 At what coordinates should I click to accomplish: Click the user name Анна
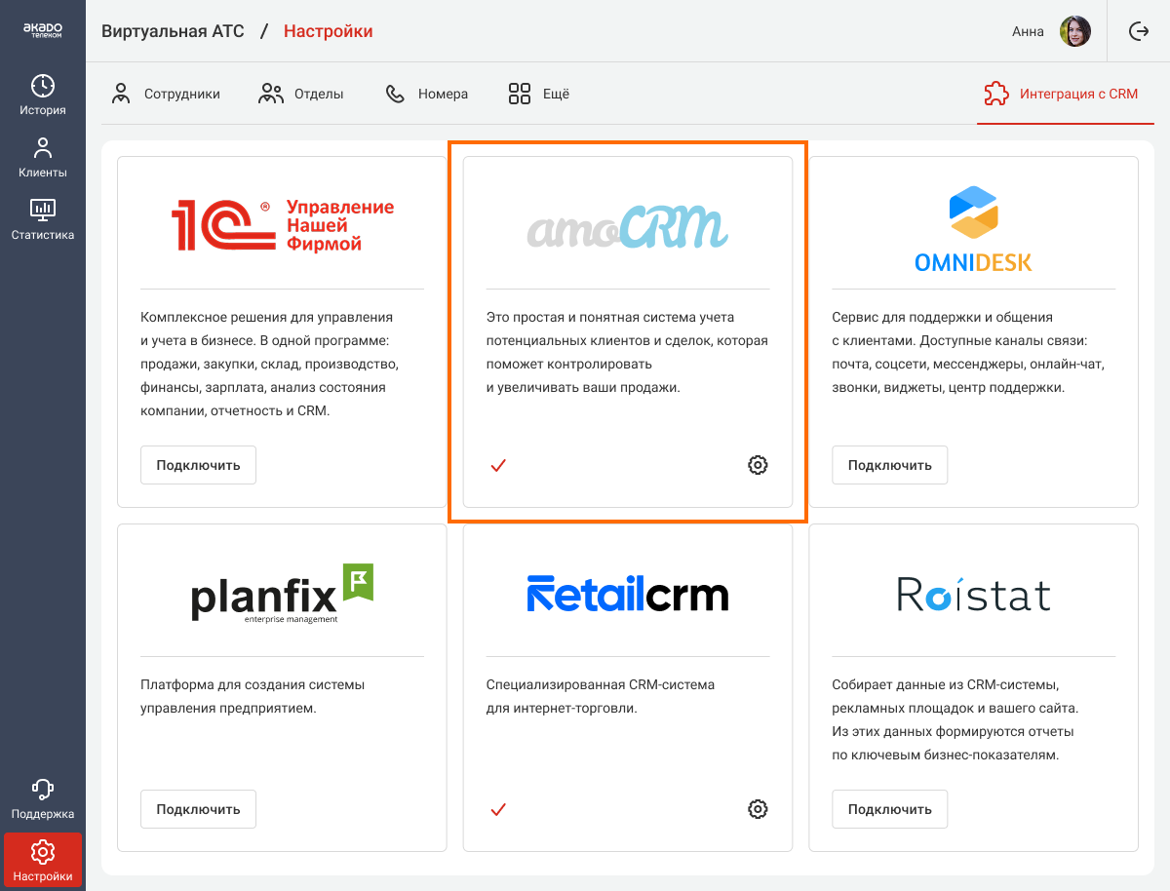click(x=1028, y=31)
